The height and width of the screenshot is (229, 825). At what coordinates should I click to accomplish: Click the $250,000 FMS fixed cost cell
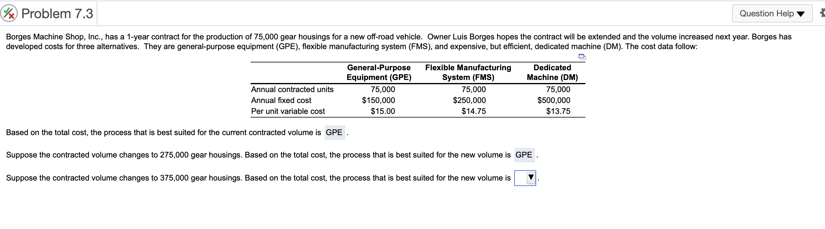(x=469, y=100)
